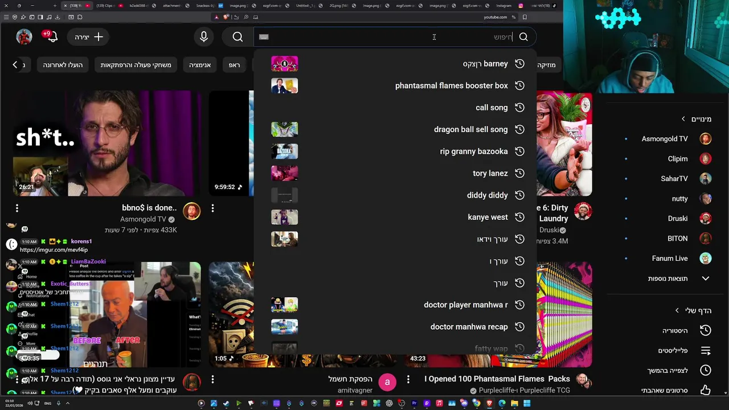Choose 'diddy diddy' search suggestion
729x410 pixels.
(395, 195)
